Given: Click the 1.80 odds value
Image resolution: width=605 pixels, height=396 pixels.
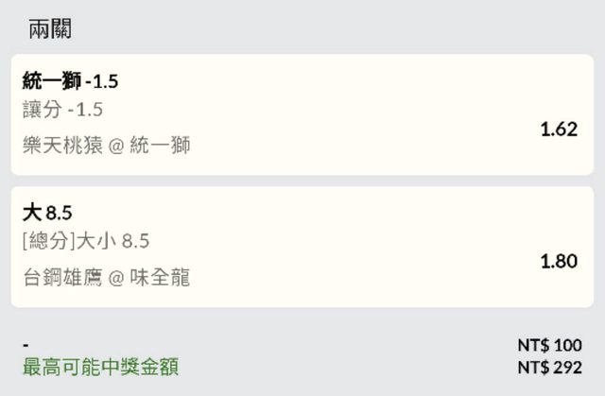Looking at the screenshot, I should 558,262.
